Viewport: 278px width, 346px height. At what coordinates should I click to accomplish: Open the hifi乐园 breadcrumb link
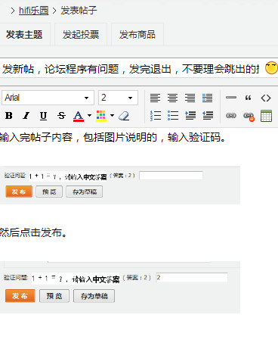[x=33, y=11]
